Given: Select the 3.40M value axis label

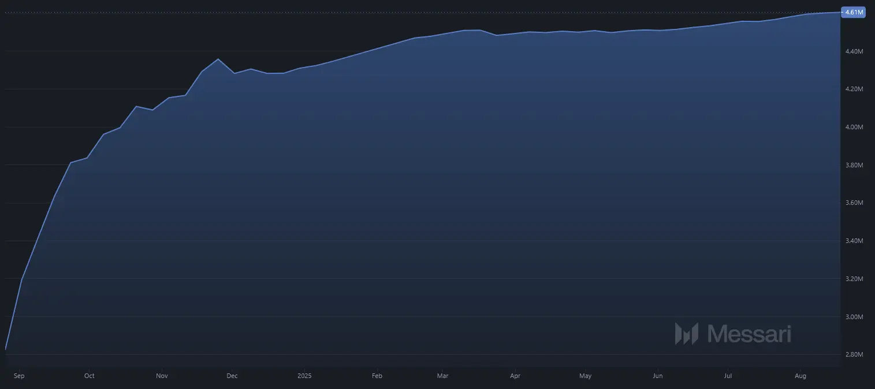Looking at the screenshot, I should click(x=854, y=241).
